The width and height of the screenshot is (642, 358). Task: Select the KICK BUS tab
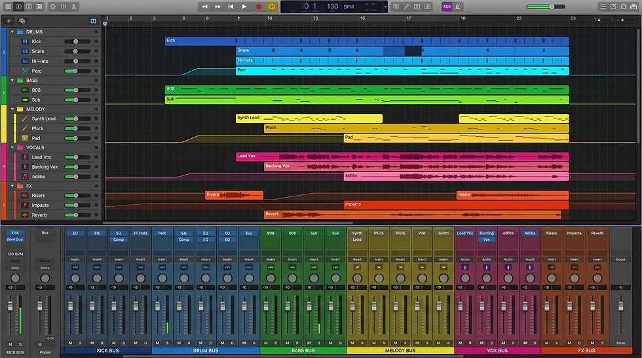[x=107, y=351]
